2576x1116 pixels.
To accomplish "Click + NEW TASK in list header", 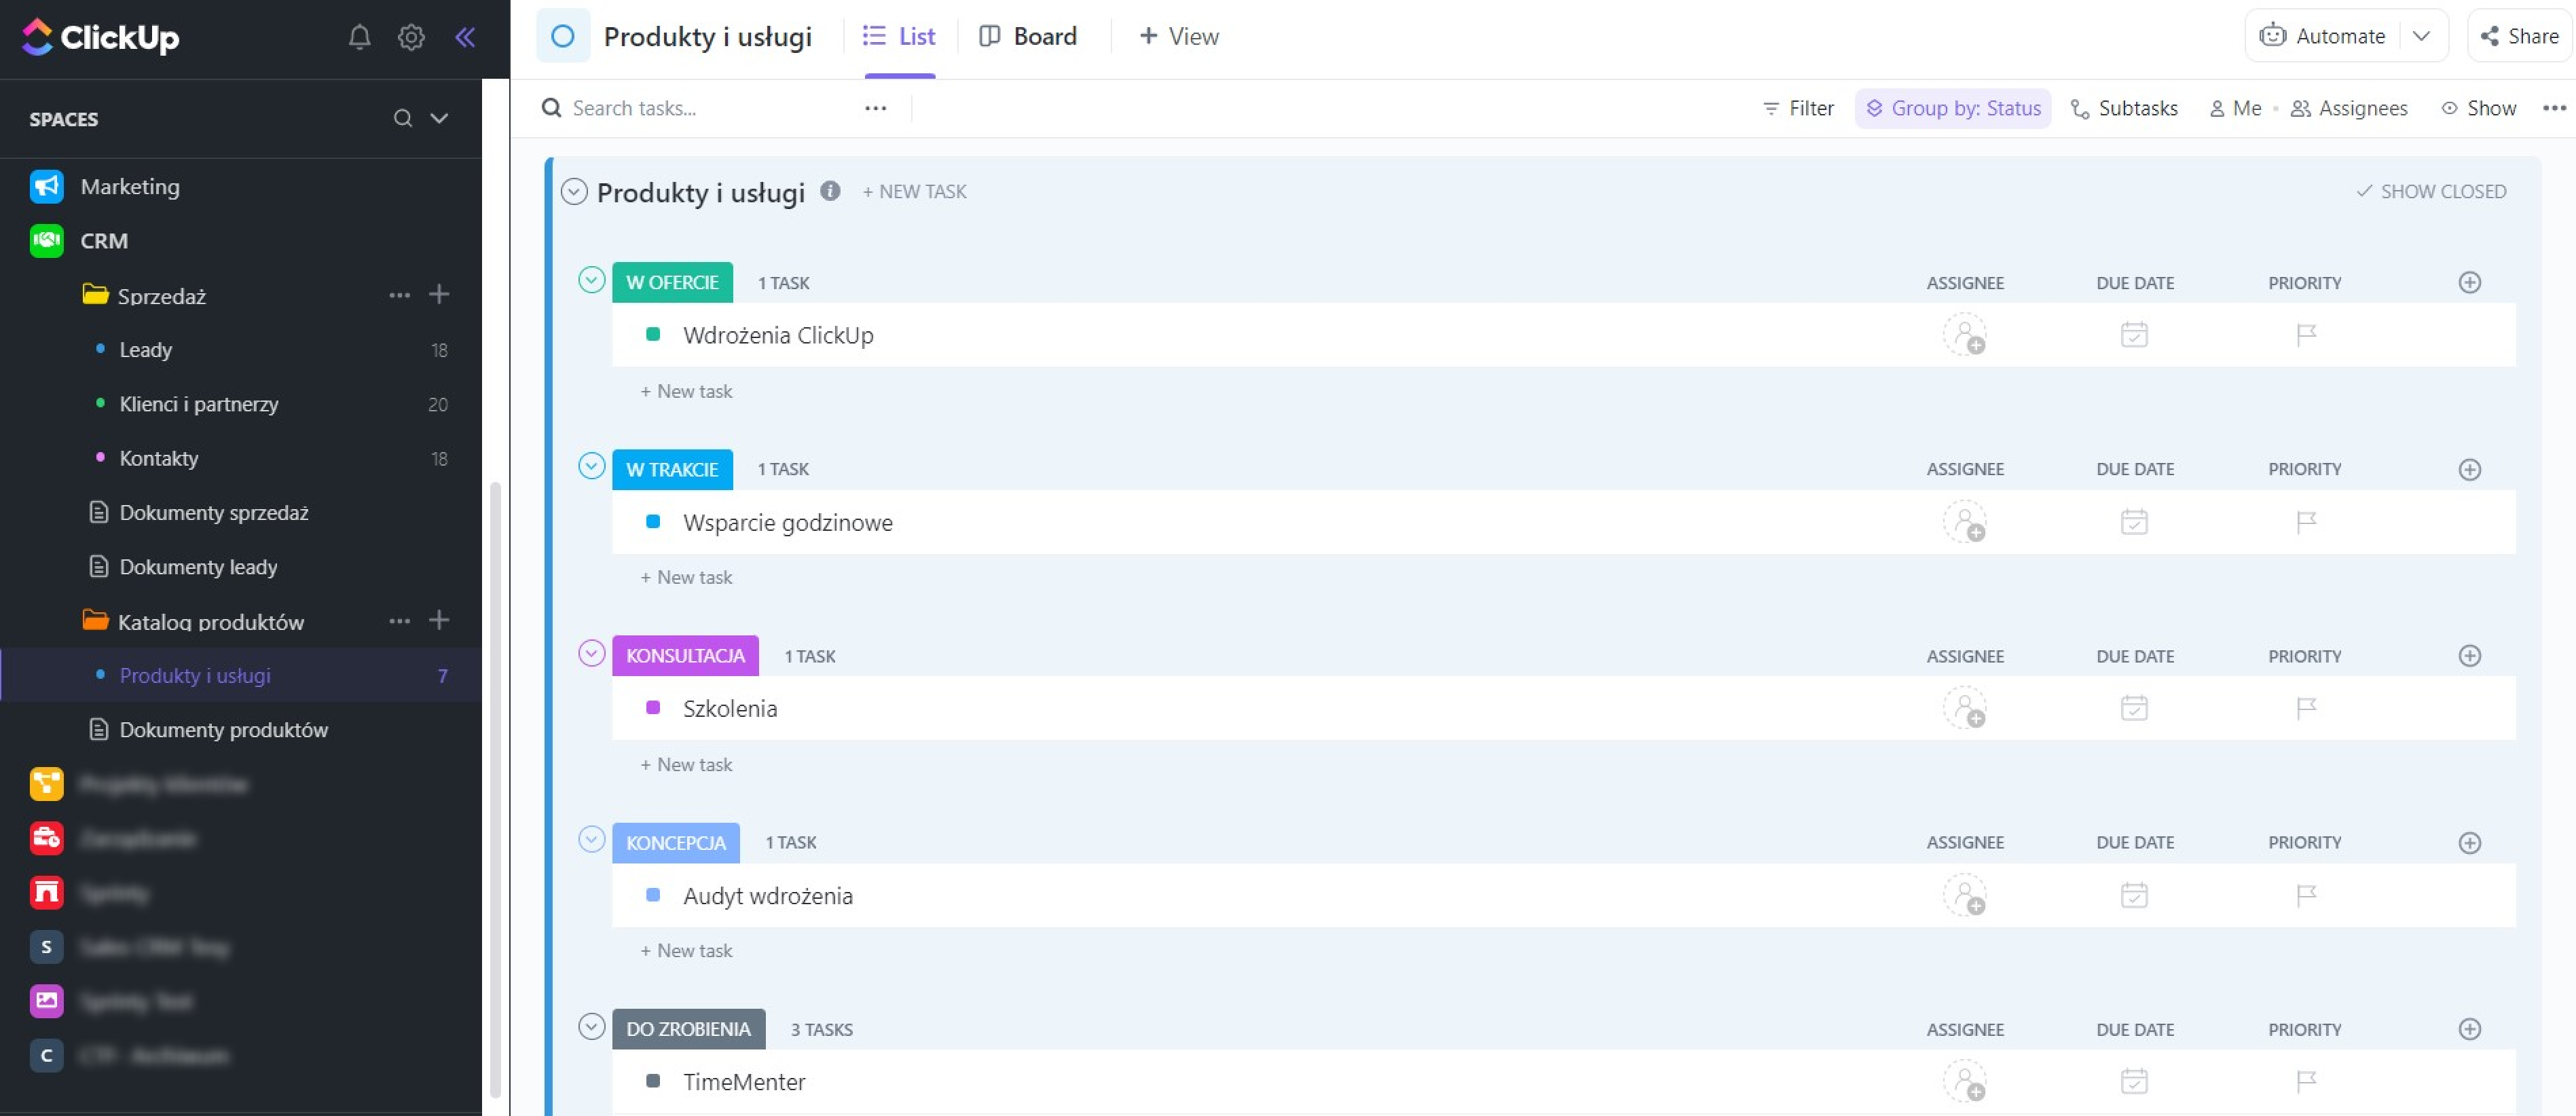I will pos(914,191).
